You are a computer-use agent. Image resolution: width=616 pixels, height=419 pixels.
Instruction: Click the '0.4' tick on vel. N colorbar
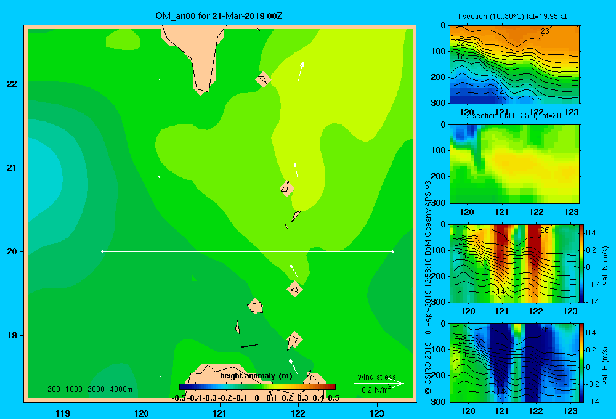[x=591, y=233]
